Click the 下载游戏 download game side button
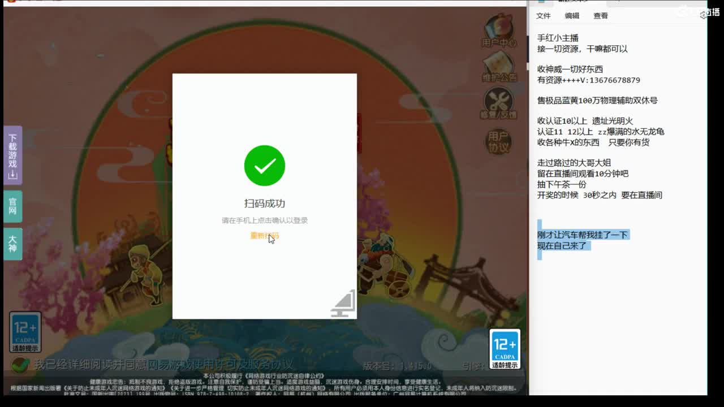The image size is (724, 407). coord(12,155)
